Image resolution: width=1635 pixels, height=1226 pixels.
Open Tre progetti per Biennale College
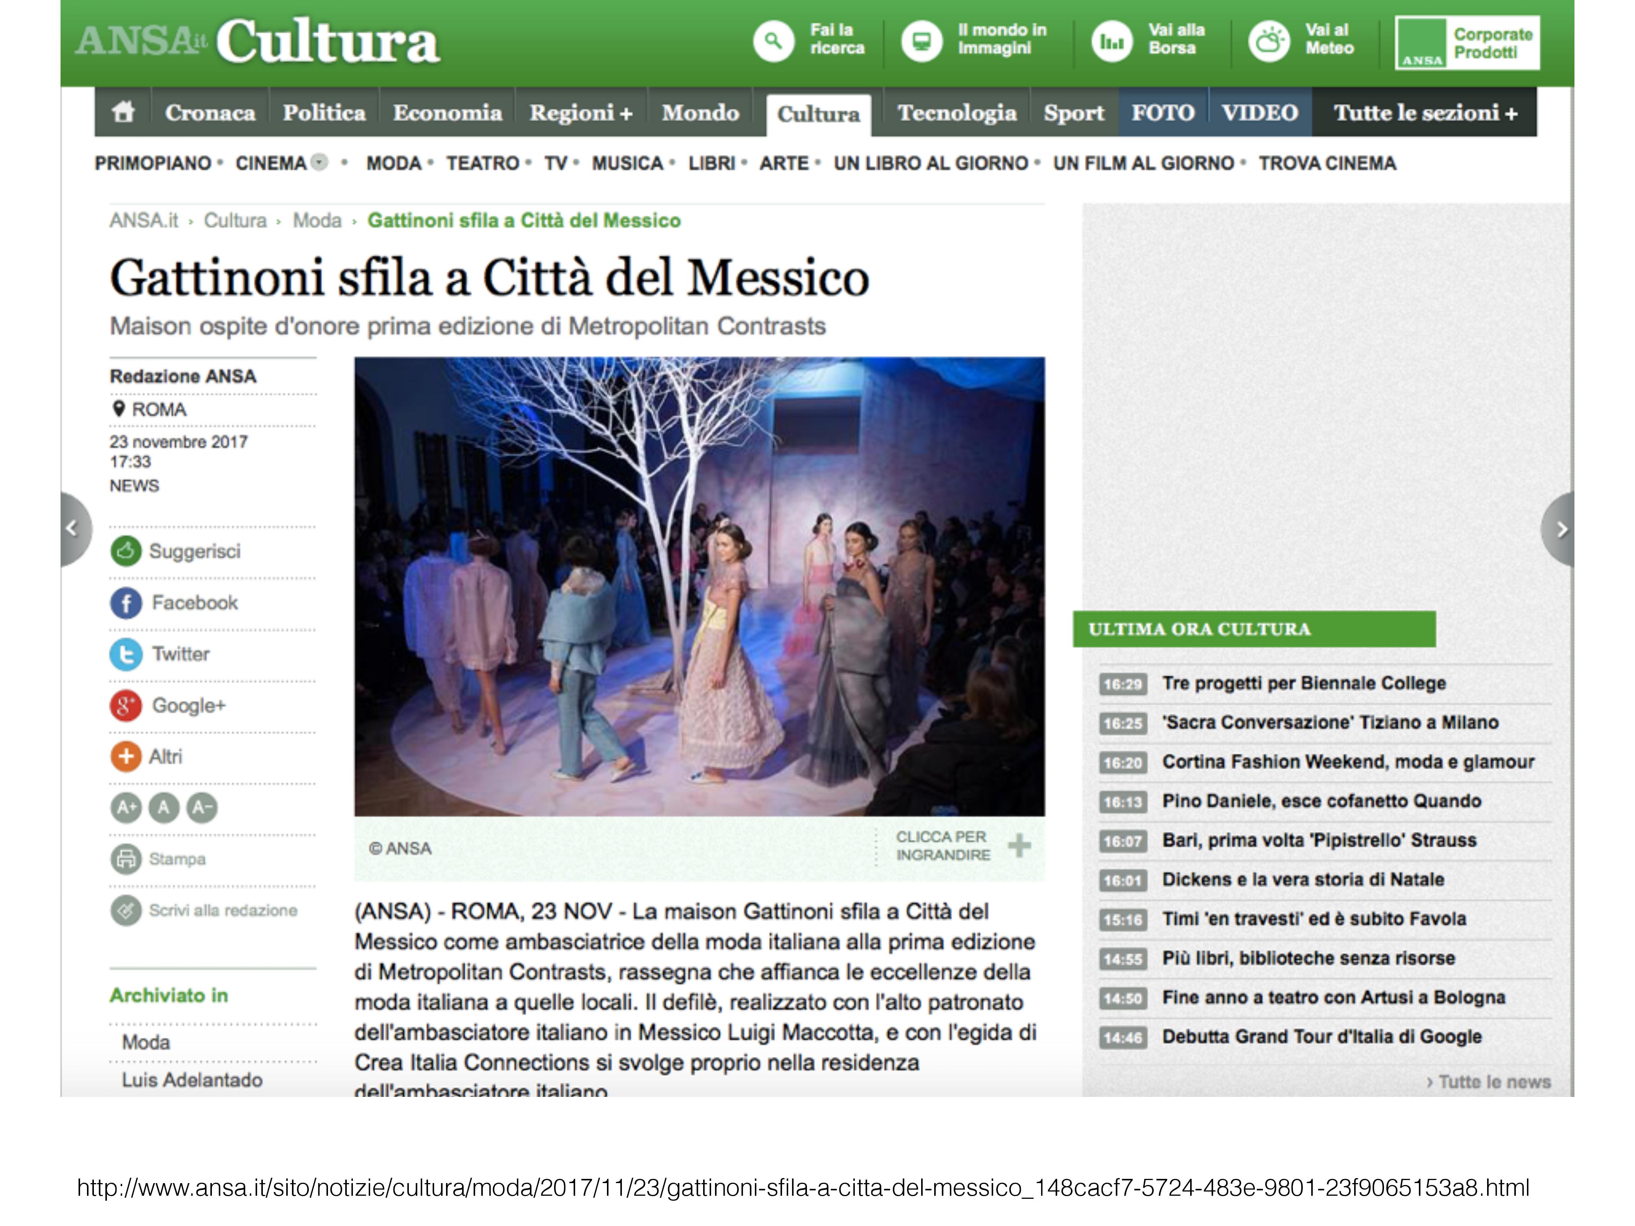point(1304,683)
